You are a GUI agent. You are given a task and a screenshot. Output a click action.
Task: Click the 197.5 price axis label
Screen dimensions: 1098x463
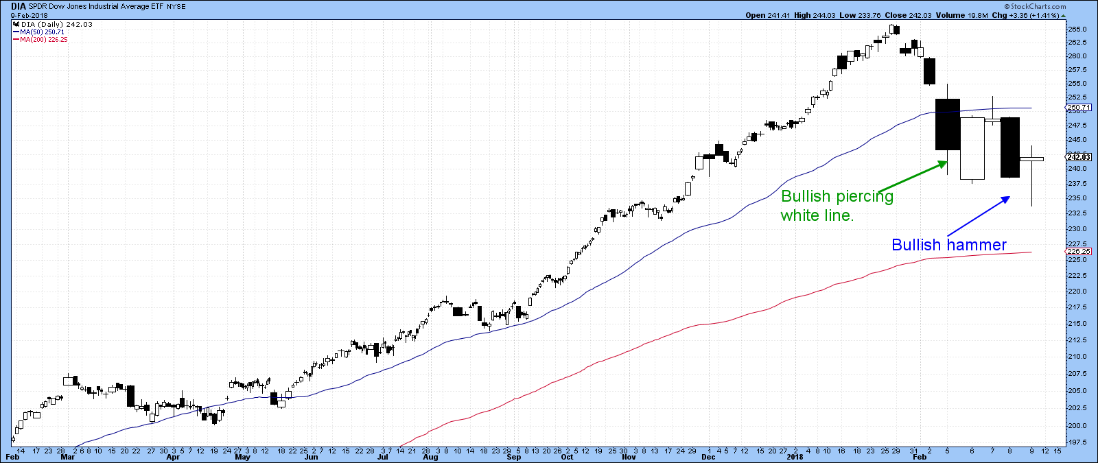1077,443
